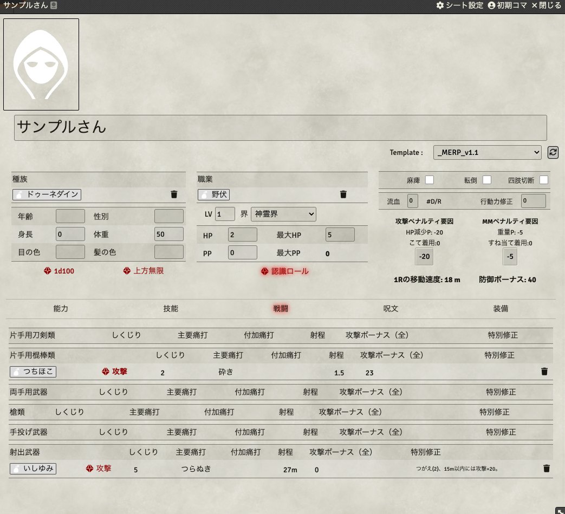Click the つらぬき critical value
Screen dimensions: 565x514
pos(196,469)
